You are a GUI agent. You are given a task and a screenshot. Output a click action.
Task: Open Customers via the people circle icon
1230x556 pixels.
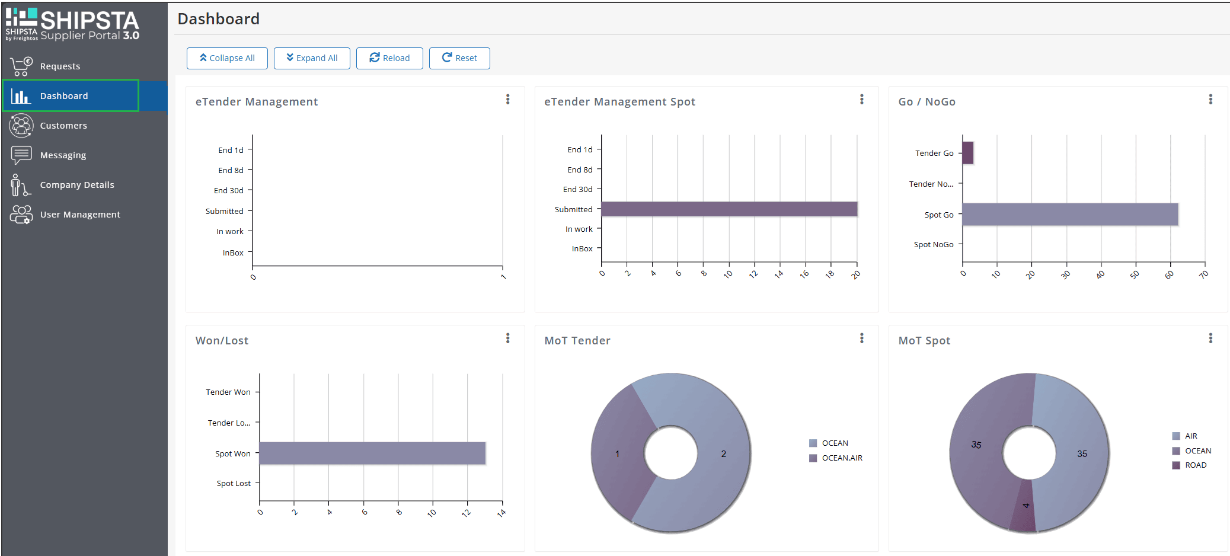(21, 126)
